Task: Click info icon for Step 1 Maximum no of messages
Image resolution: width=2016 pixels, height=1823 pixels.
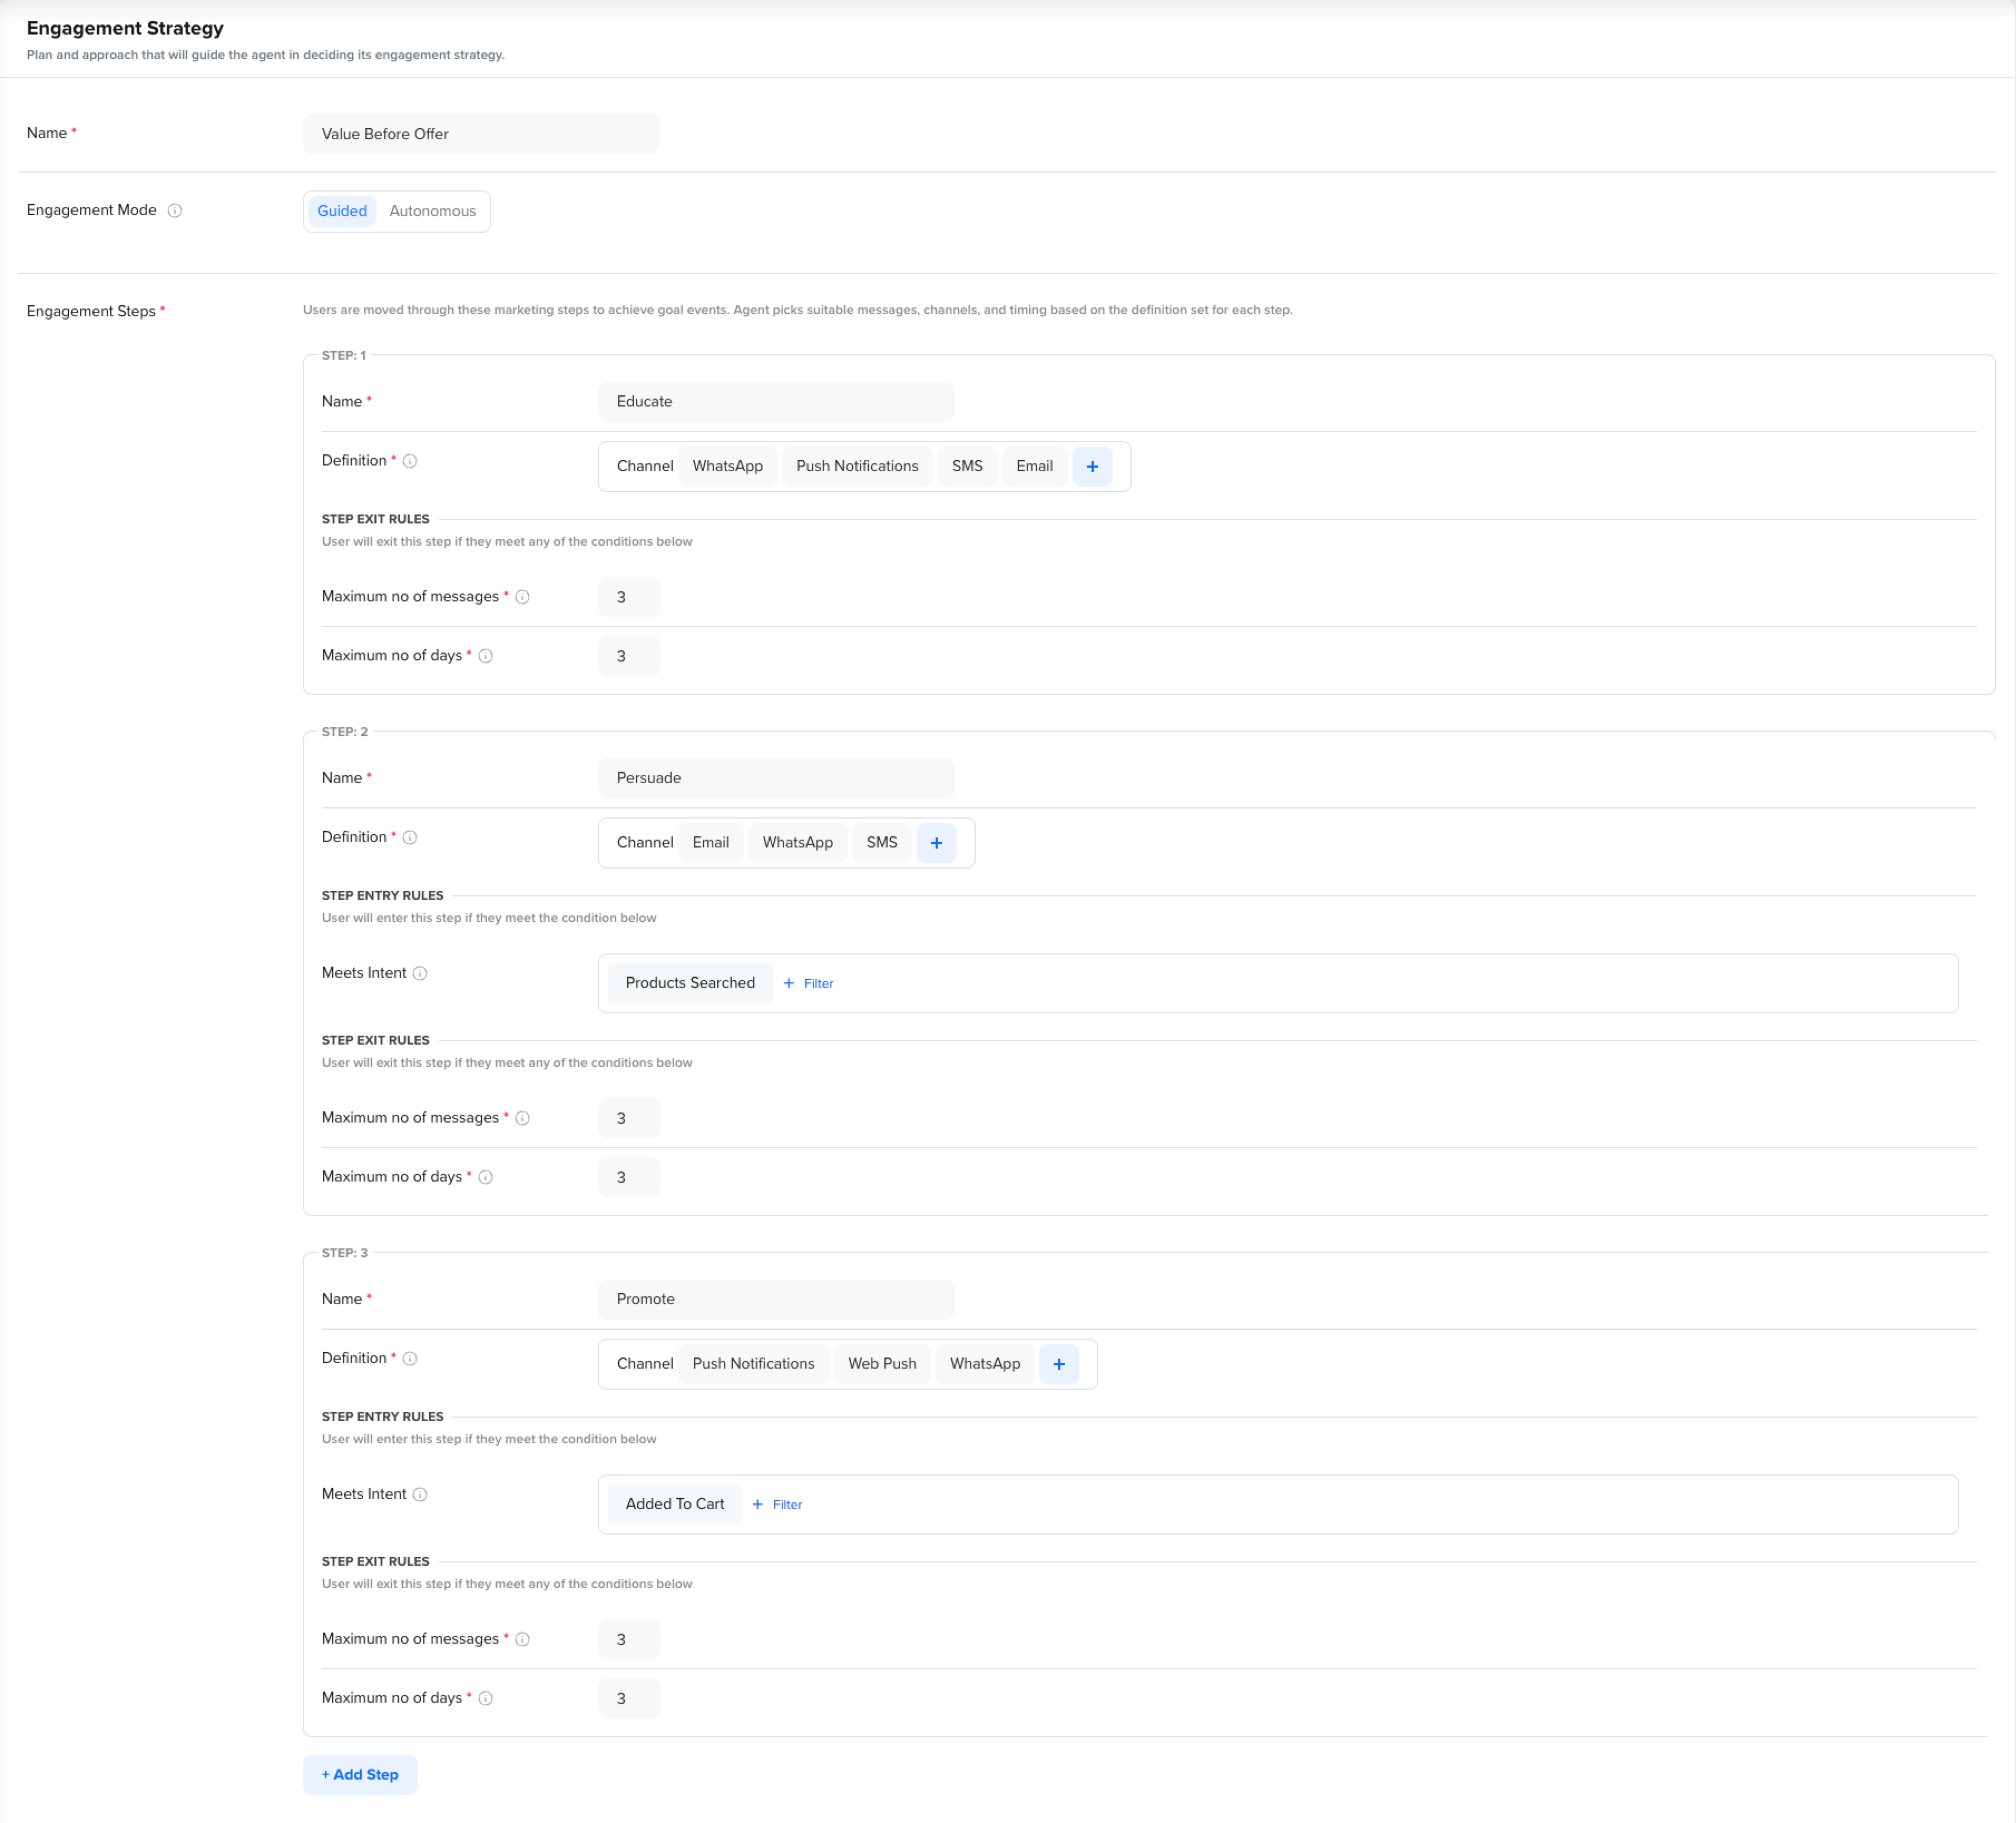Action: (x=522, y=597)
